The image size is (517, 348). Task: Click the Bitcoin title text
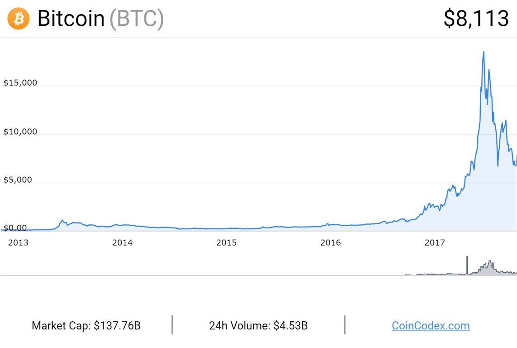(71, 19)
